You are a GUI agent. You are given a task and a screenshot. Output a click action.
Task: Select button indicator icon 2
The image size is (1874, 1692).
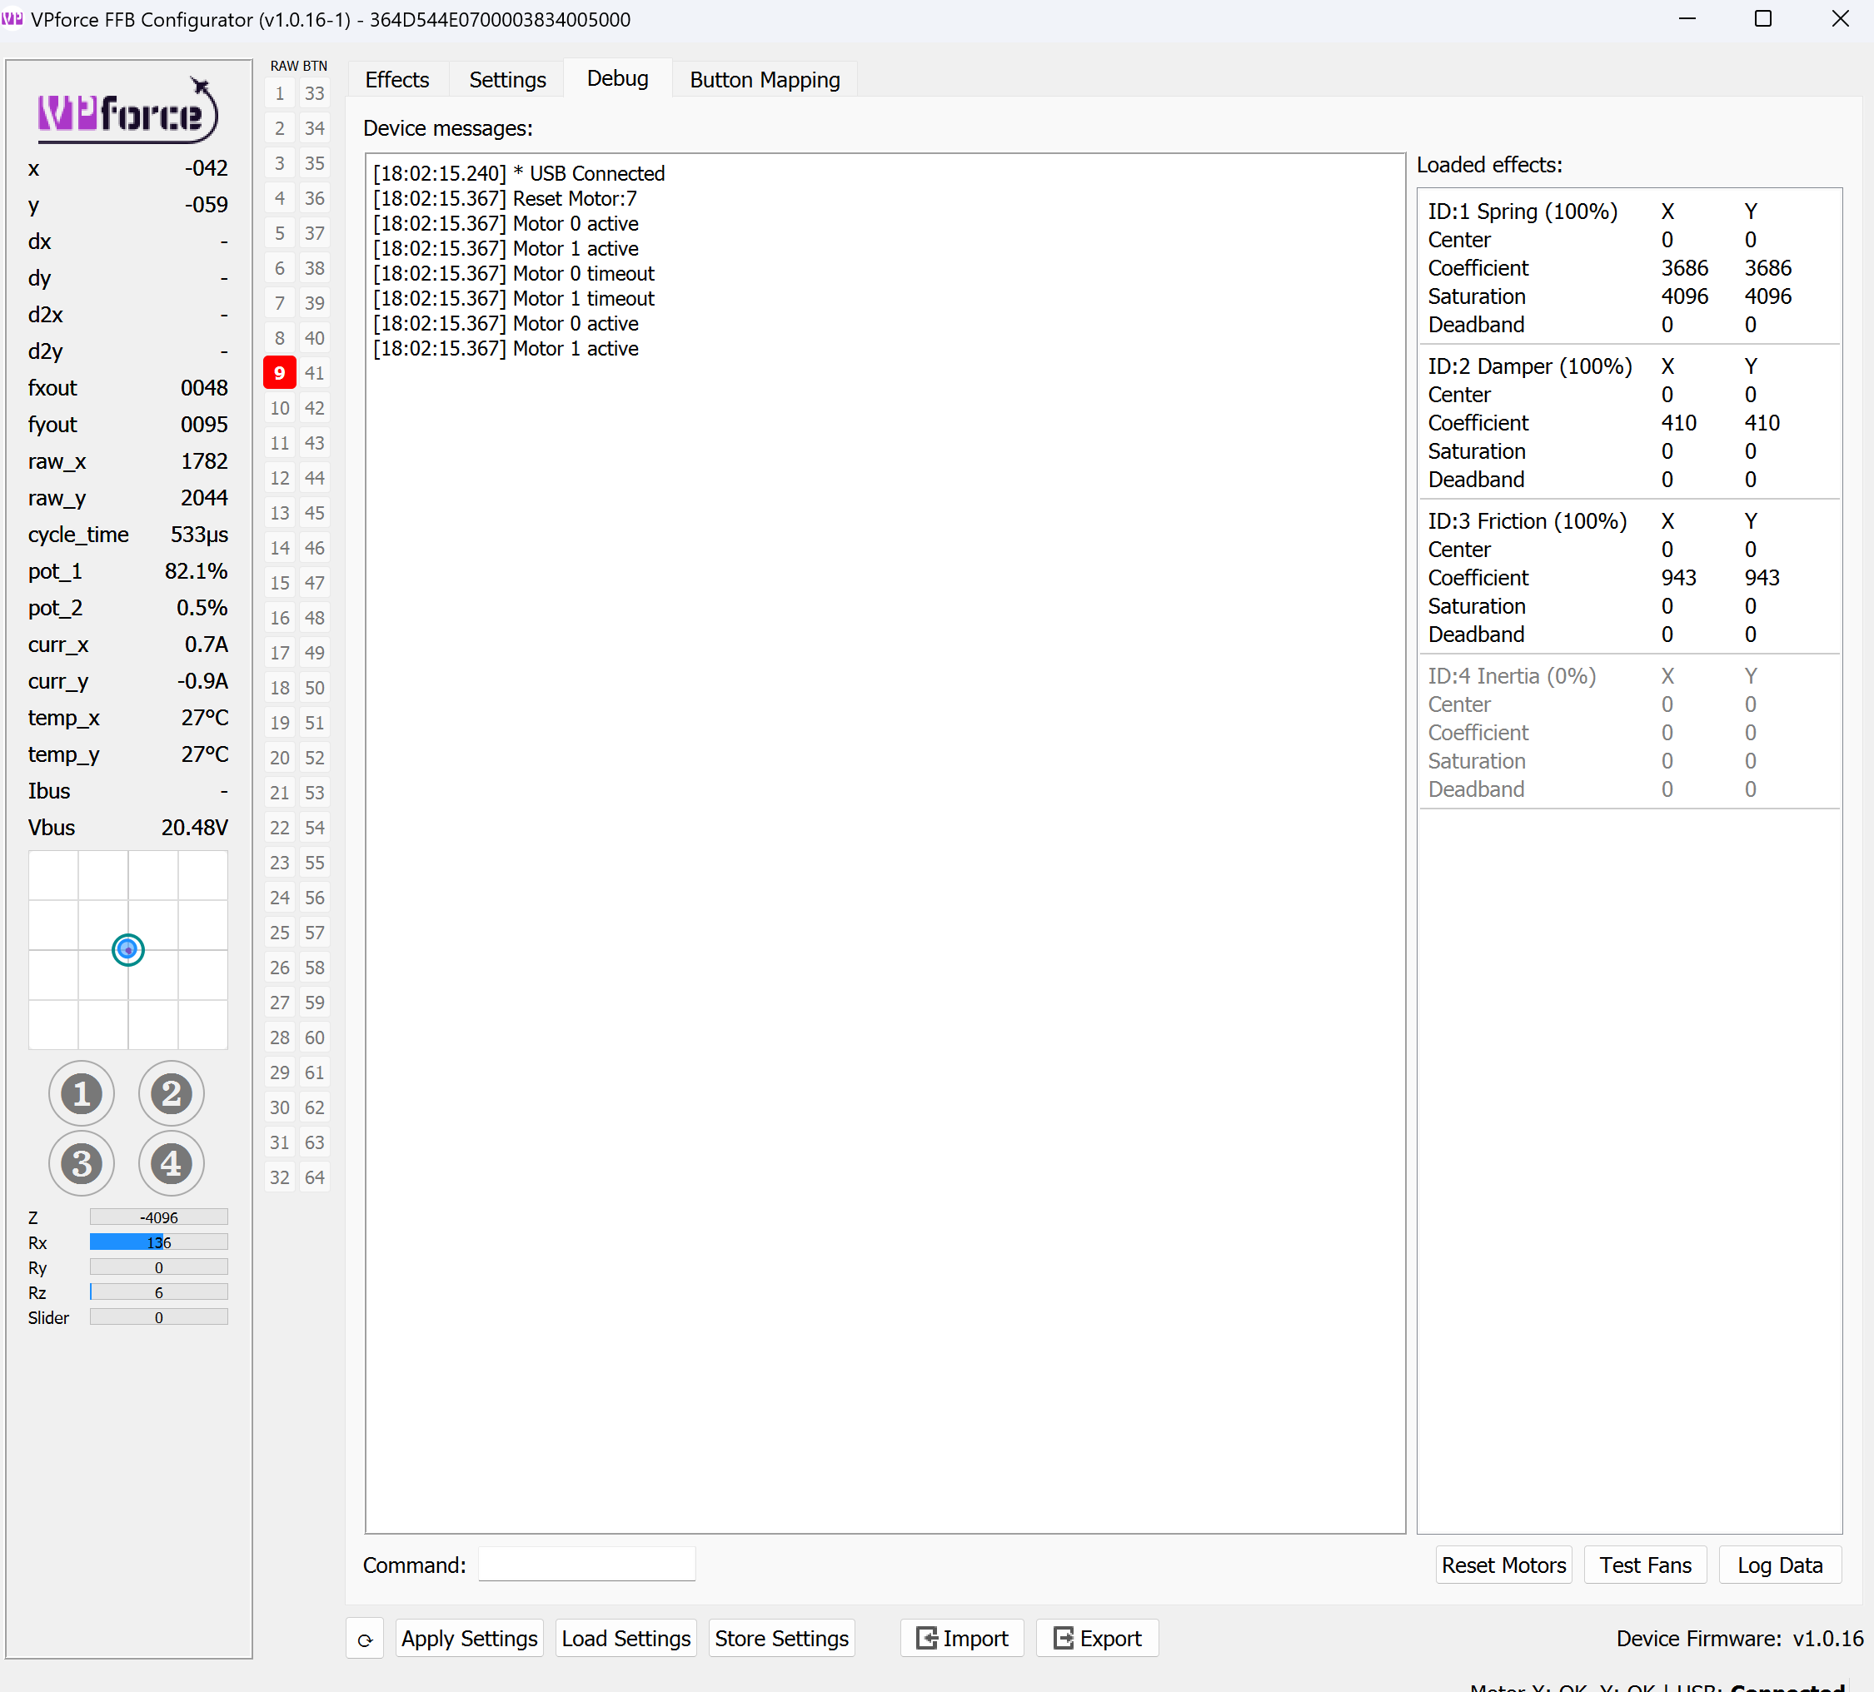(x=171, y=1093)
